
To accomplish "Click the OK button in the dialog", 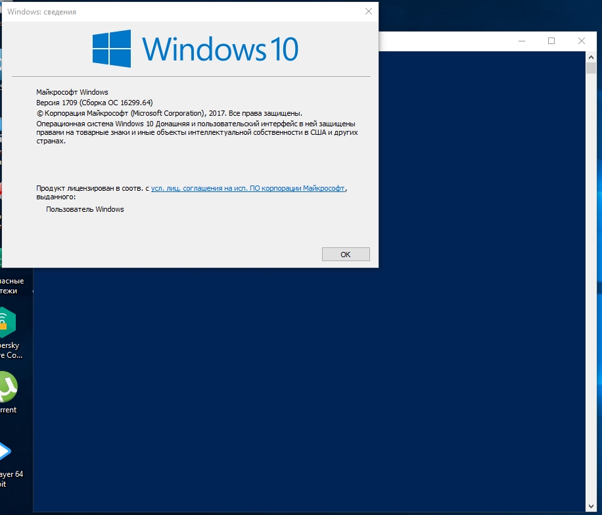I will 346,254.
